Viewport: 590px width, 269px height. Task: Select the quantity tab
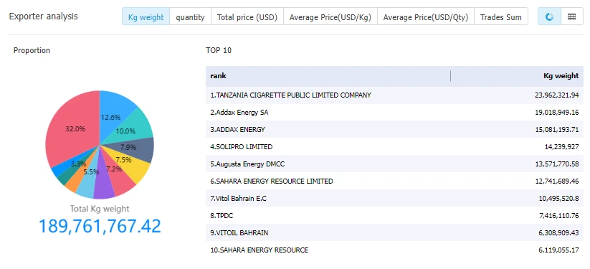tap(191, 17)
